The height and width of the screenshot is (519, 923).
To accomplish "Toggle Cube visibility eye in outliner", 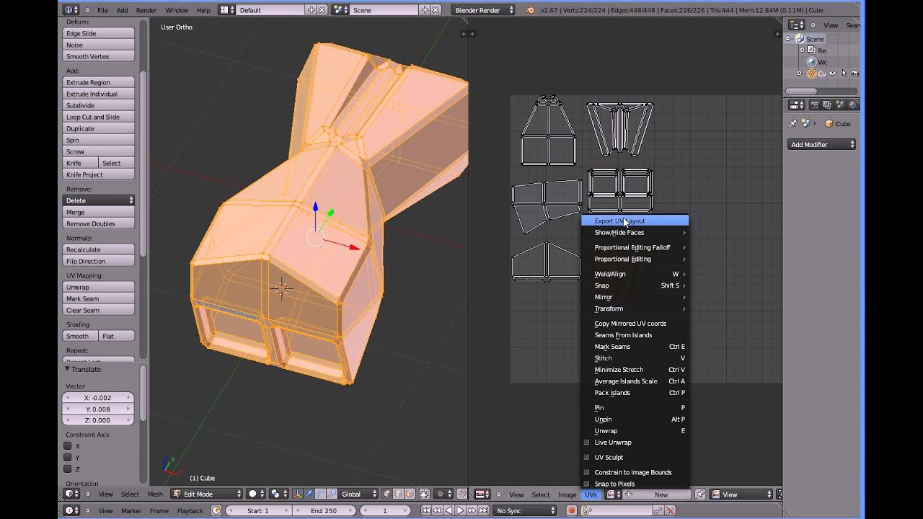I will (832, 74).
